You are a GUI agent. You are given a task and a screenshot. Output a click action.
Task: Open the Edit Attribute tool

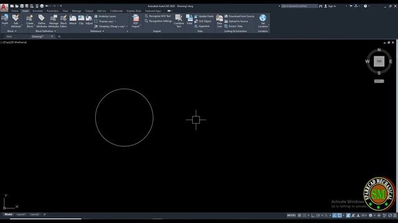pyautogui.click(x=16, y=20)
